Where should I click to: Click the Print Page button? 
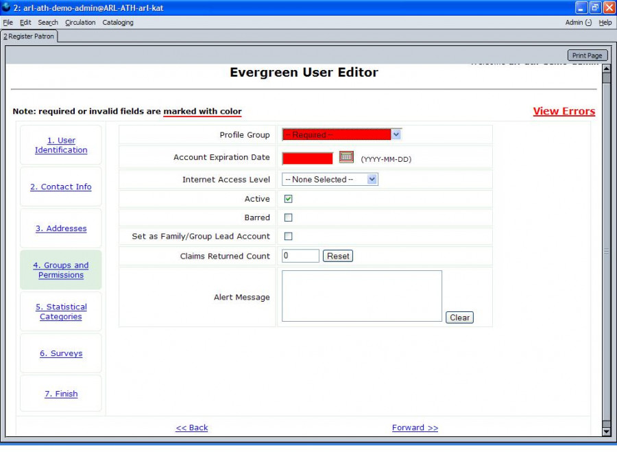pyautogui.click(x=587, y=56)
